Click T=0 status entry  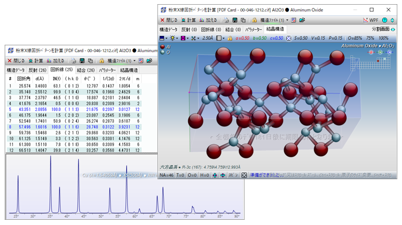[180, 175]
